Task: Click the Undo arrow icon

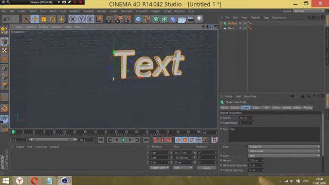Action: pyautogui.click(x=6, y=19)
